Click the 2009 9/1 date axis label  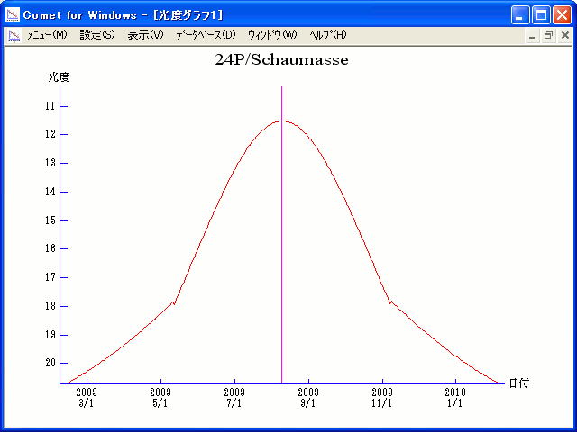tap(308, 398)
